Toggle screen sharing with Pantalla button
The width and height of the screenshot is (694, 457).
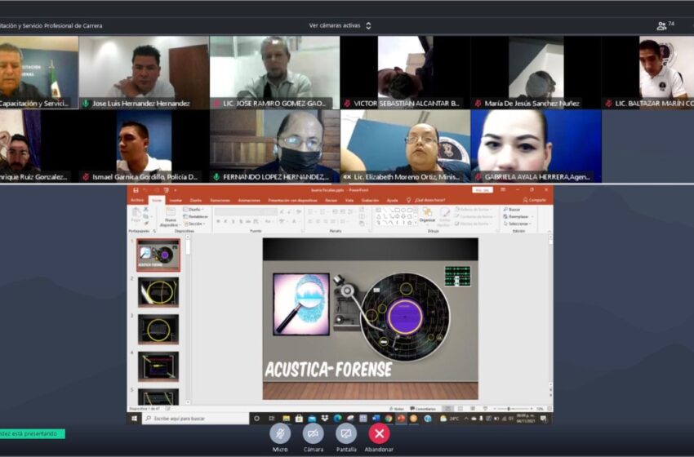pyautogui.click(x=345, y=433)
